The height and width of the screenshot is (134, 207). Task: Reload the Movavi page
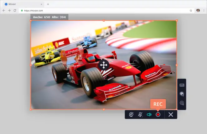tap(15, 10)
